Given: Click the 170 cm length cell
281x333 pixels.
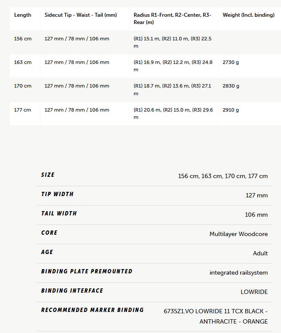Looking at the screenshot, I should pos(23,86).
